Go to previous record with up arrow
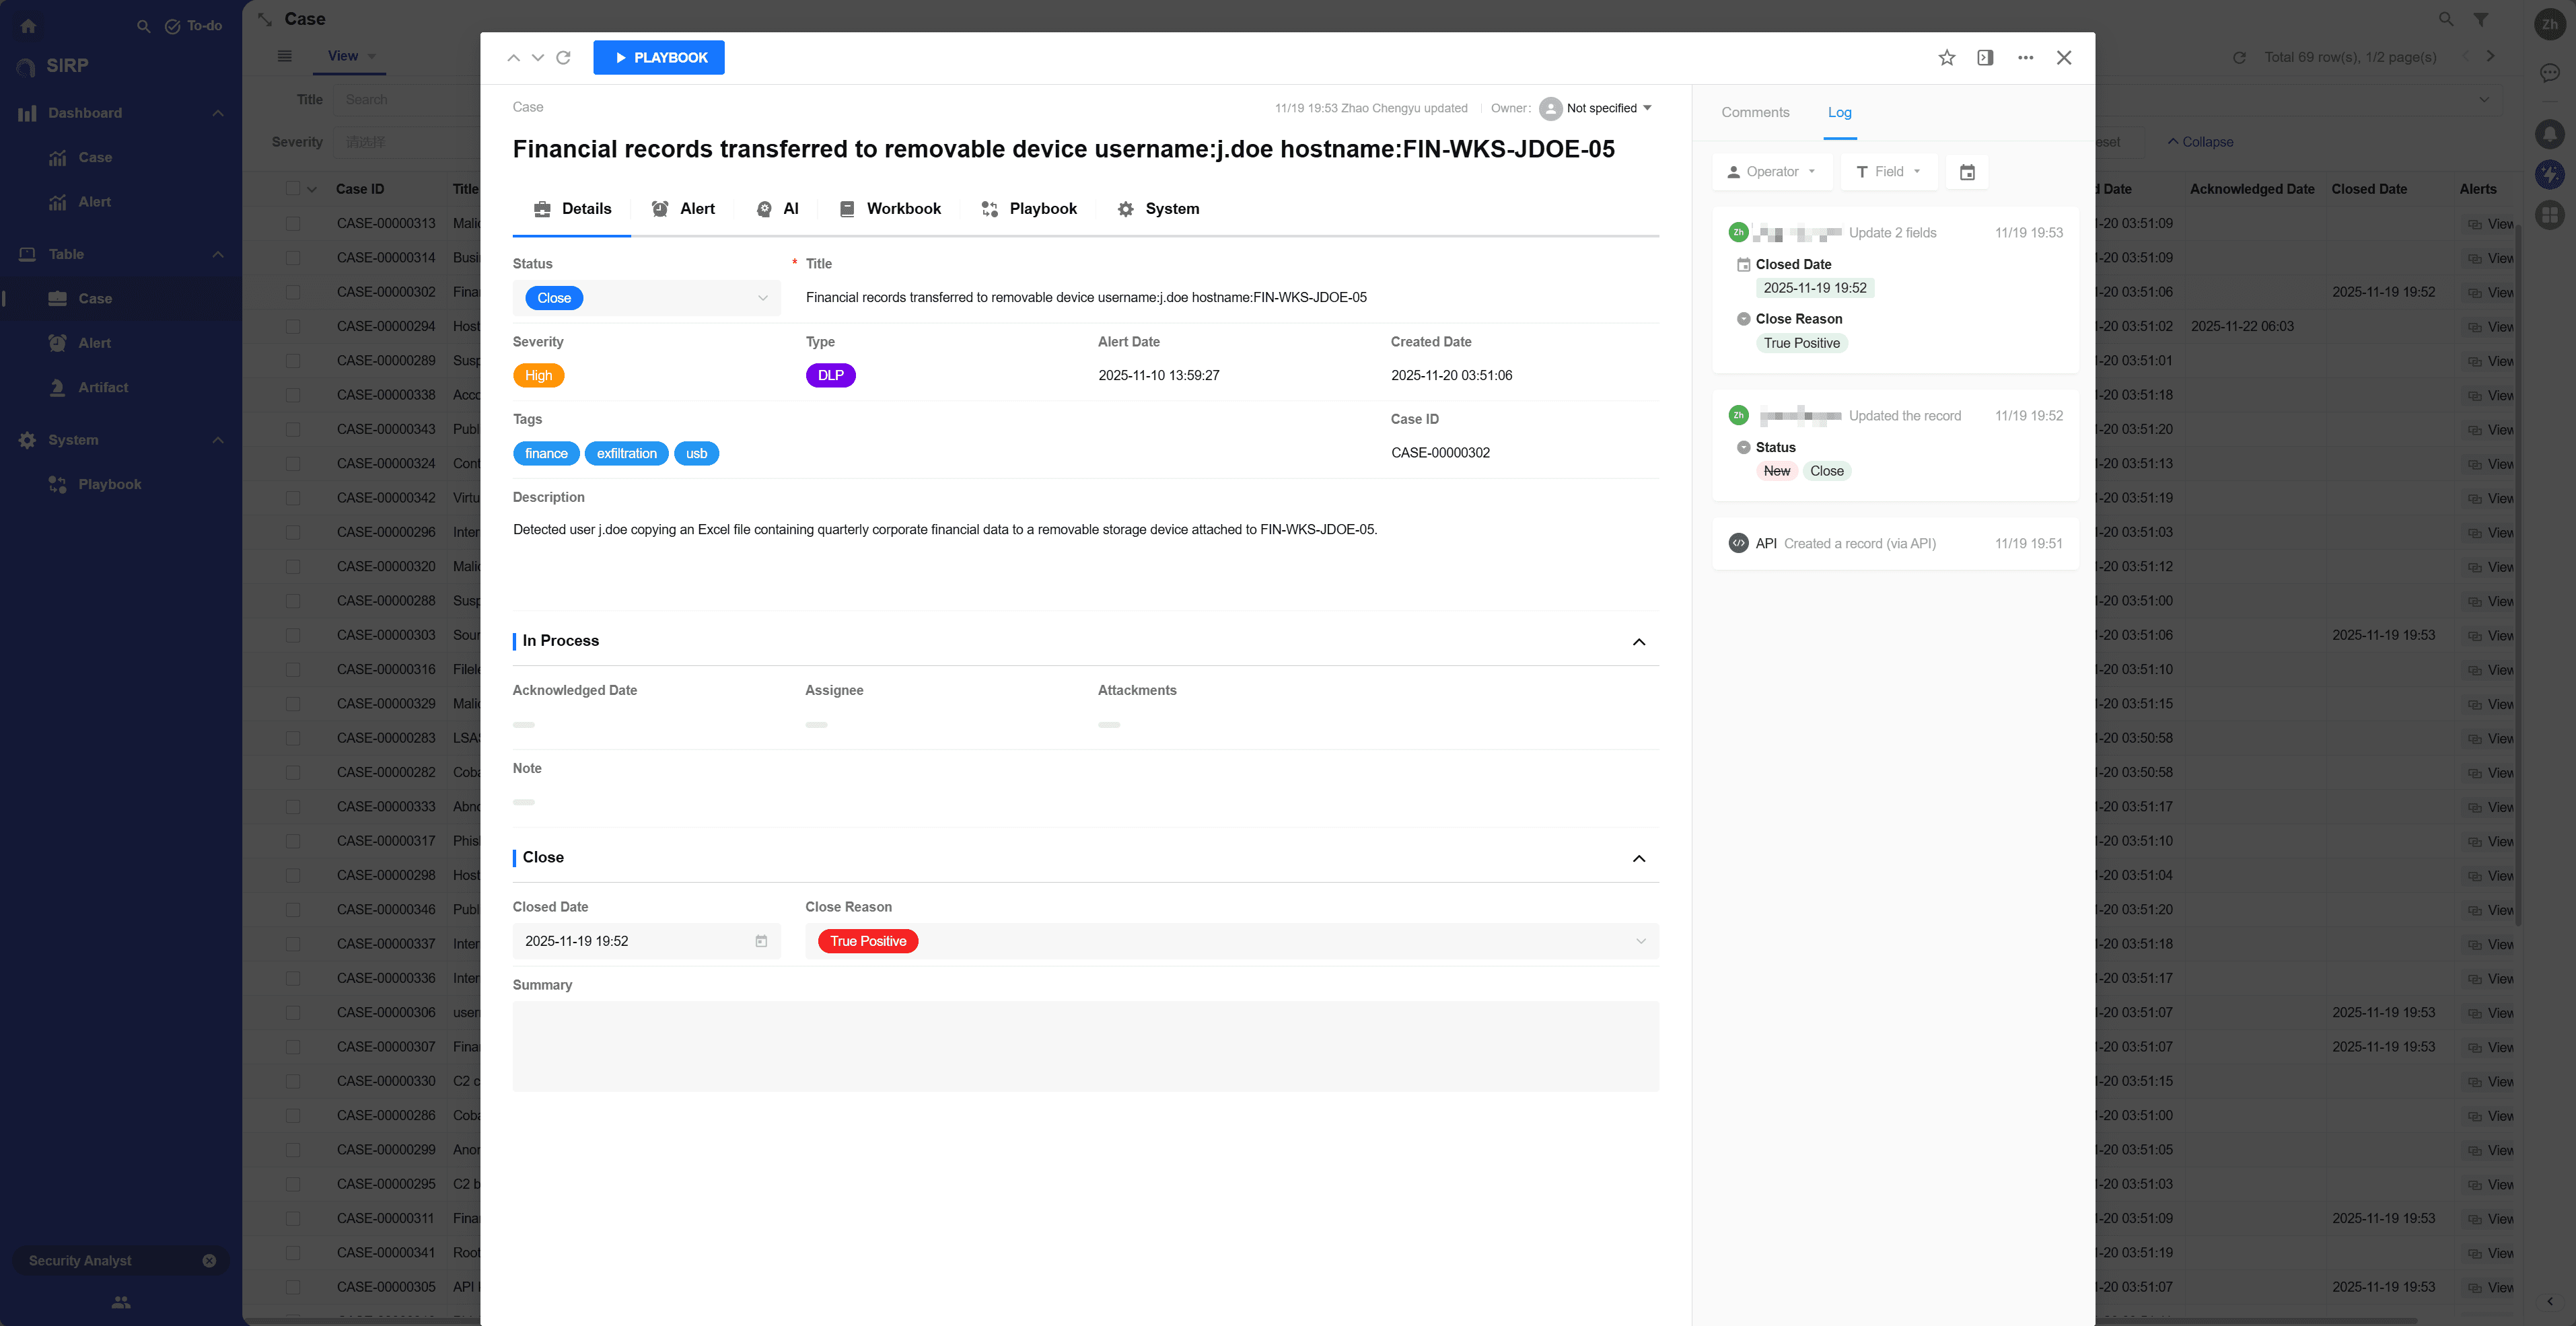The width and height of the screenshot is (2576, 1326). (x=513, y=58)
